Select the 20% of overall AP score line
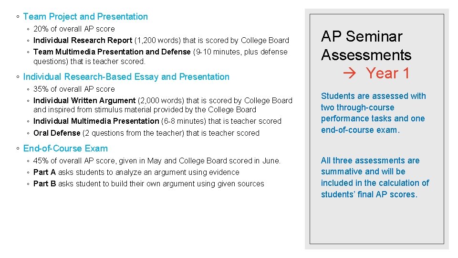The width and height of the screenshot is (458, 258). 74,29
